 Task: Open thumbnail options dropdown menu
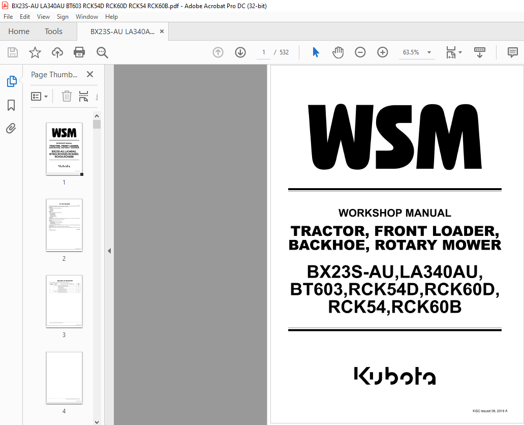point(40,96)
